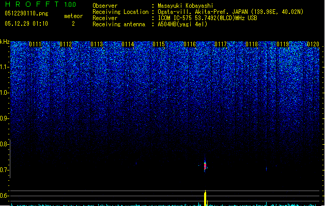The height and width of the screenshot is (206, 325).
Task: Click the 0112 time marker
Action: pos(66,44)
